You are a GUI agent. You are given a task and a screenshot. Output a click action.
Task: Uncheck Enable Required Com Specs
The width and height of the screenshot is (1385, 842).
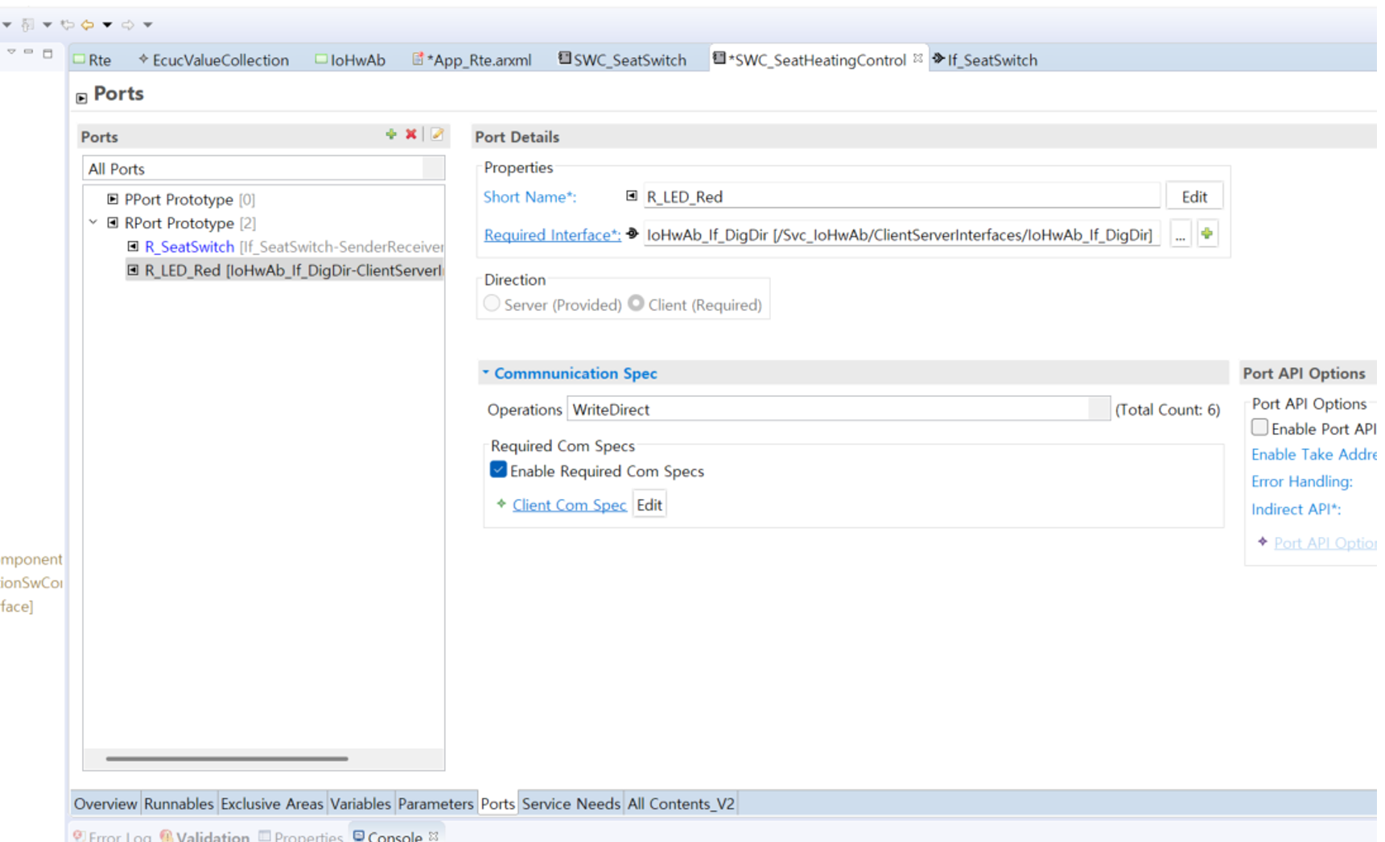[x=498, y=470]
